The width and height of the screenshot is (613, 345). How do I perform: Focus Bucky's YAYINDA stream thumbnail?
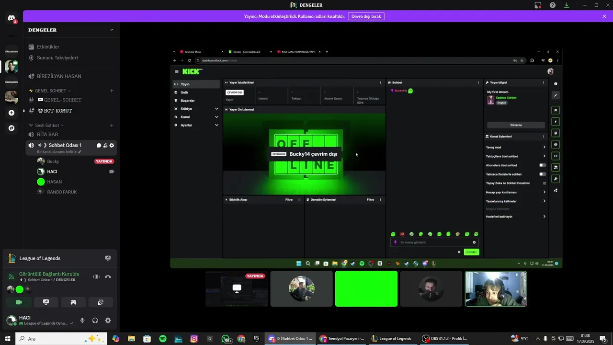point(237,288)
